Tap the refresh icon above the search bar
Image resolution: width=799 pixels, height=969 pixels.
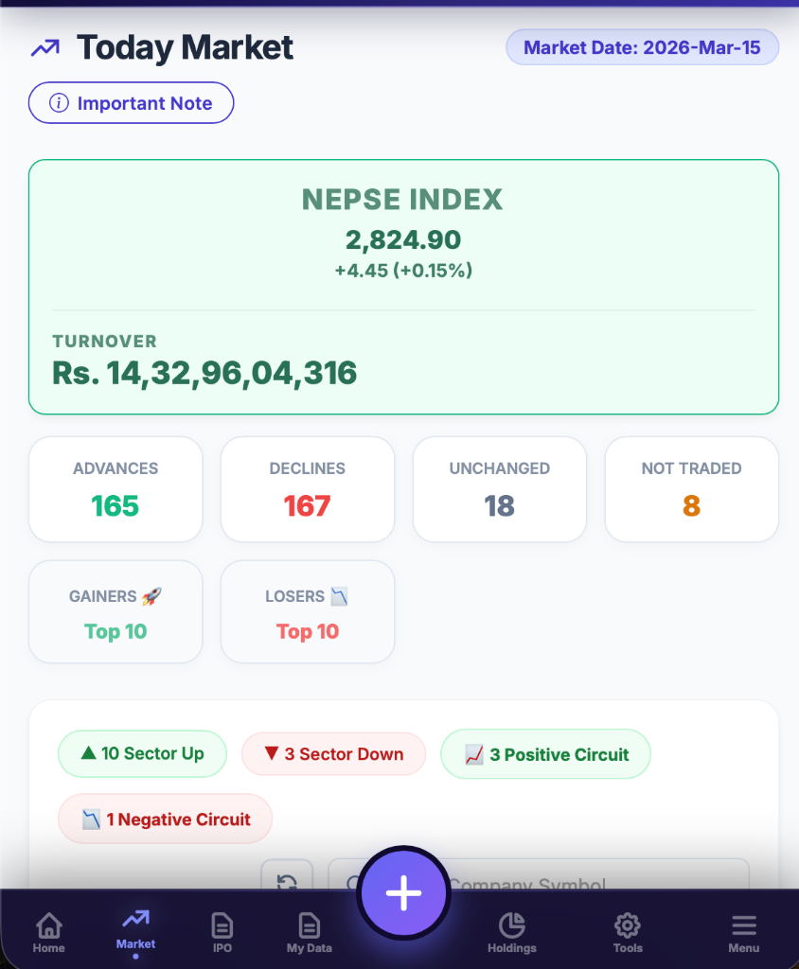coord(287,881)
